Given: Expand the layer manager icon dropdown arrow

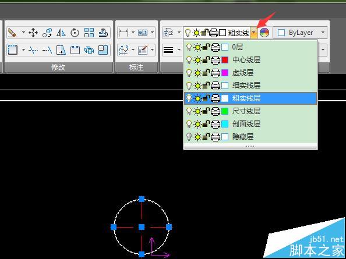Looking at the screenshot, I should (x=178, y=33).
